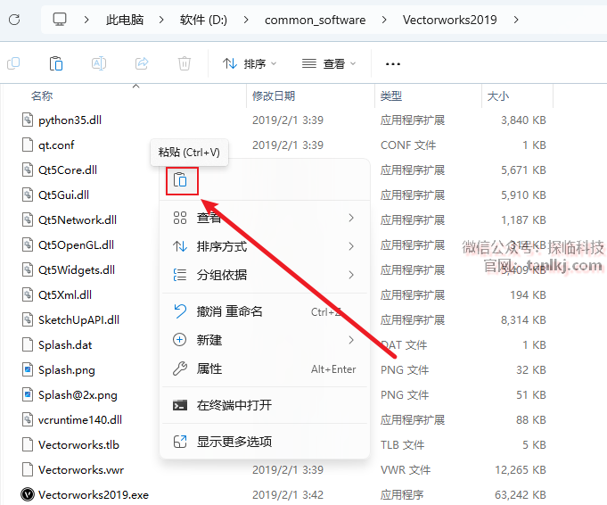
Task: Select the Qt5Xml.dll file
Action: pyautogui.click(x=65, y=295)
